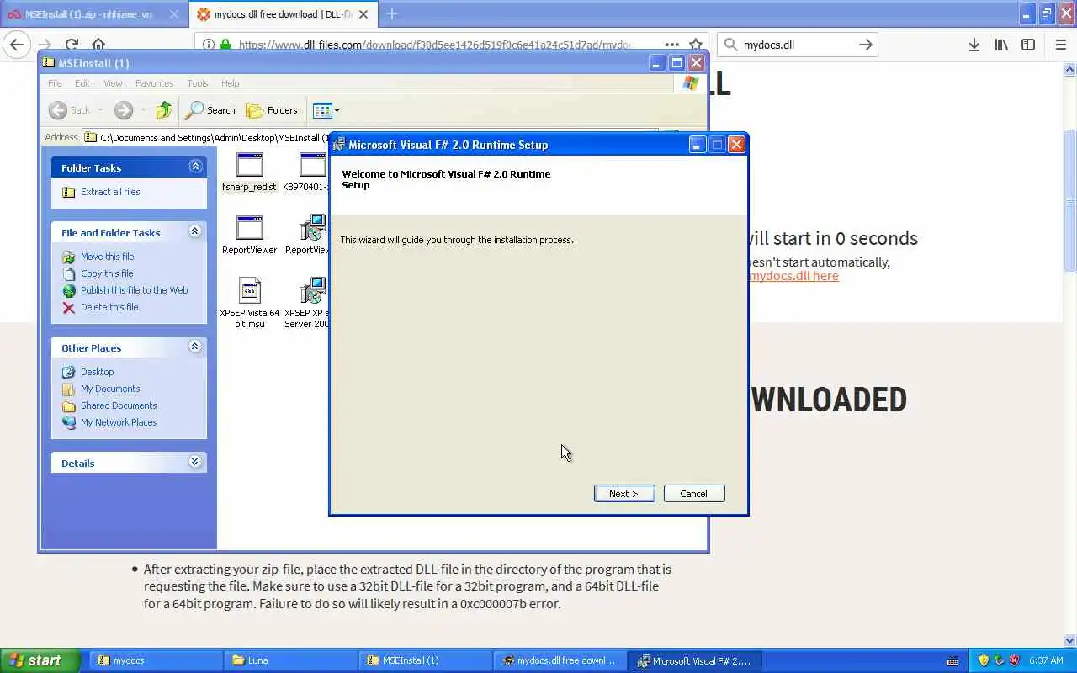Open My Documents from Other Places
The height and width of the screenshot is (673, 1077).
coord(110,389)
